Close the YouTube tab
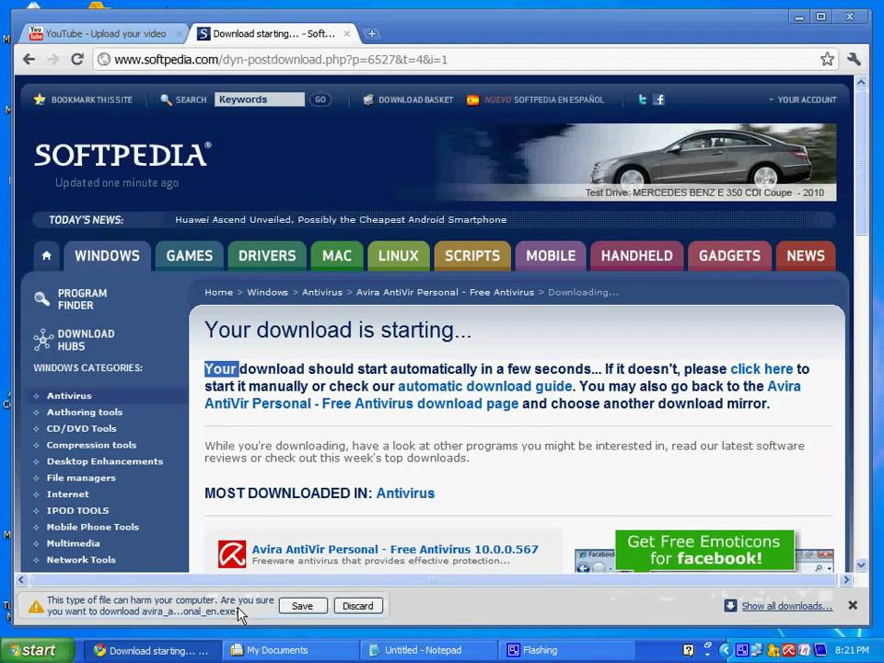Viewport: 884px width, 663px height. pyautogui.click(x=179, y=34)
